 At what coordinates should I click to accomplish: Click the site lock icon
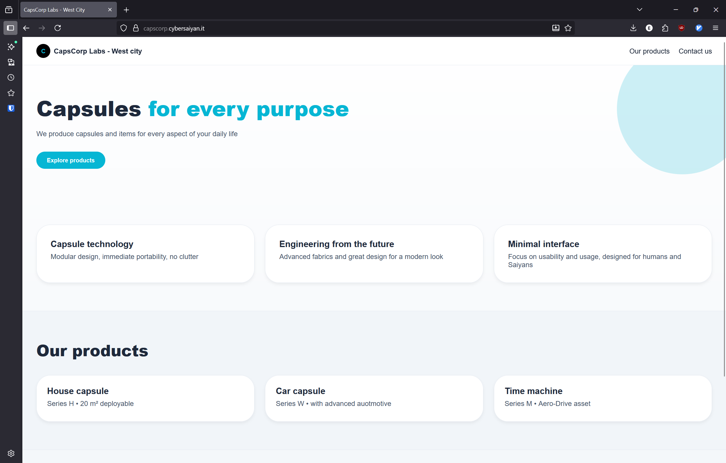[x=136, y=28]
